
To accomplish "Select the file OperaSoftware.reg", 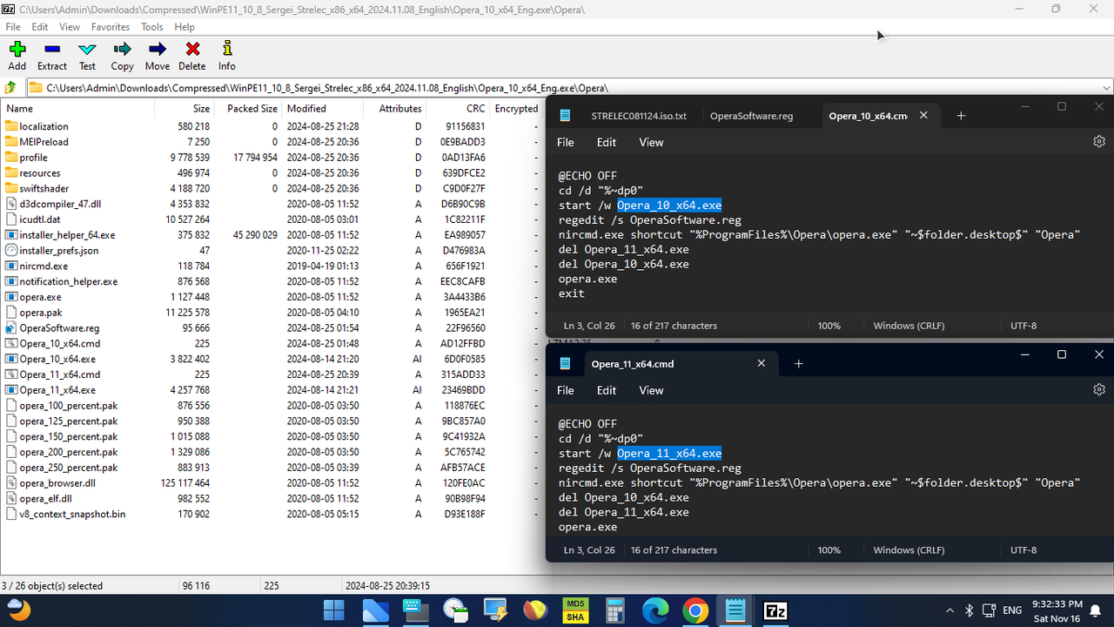I will 59,328.
